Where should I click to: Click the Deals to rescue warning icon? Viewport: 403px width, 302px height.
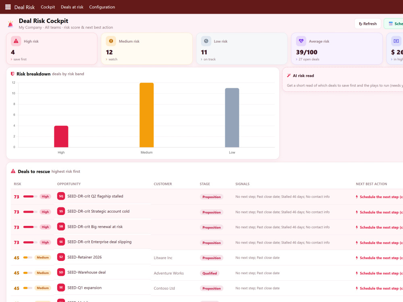click(x=13, y=171)
